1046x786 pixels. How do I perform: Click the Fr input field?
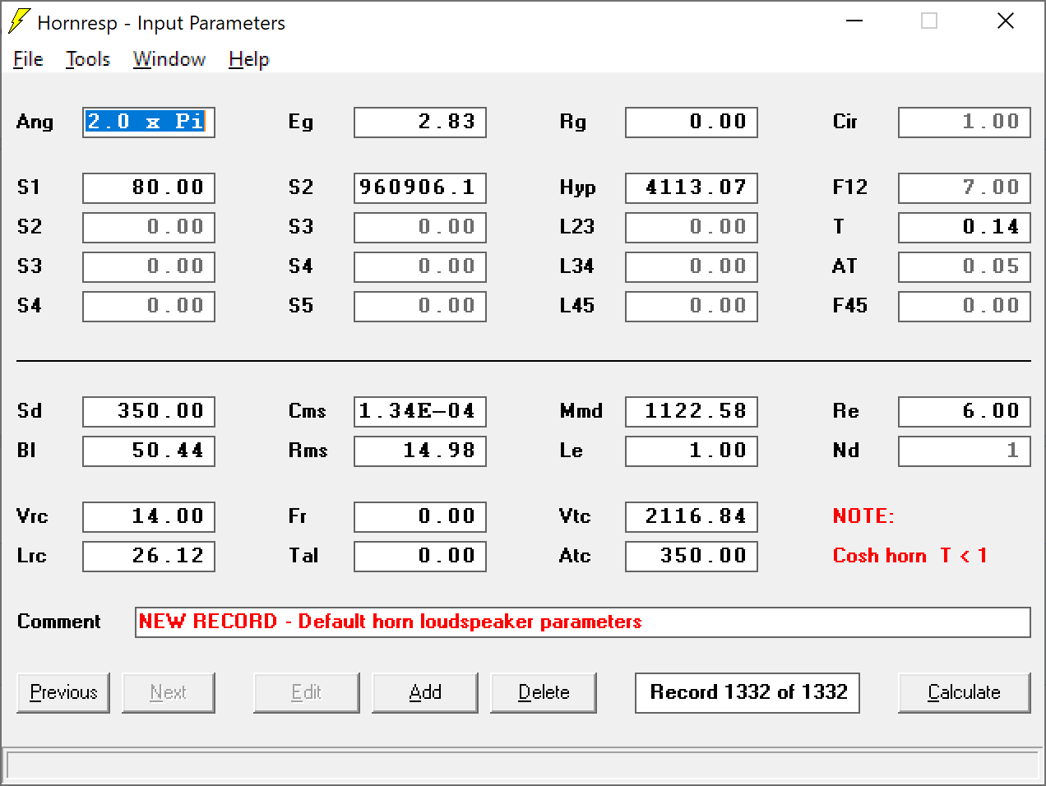click(420, 517)
